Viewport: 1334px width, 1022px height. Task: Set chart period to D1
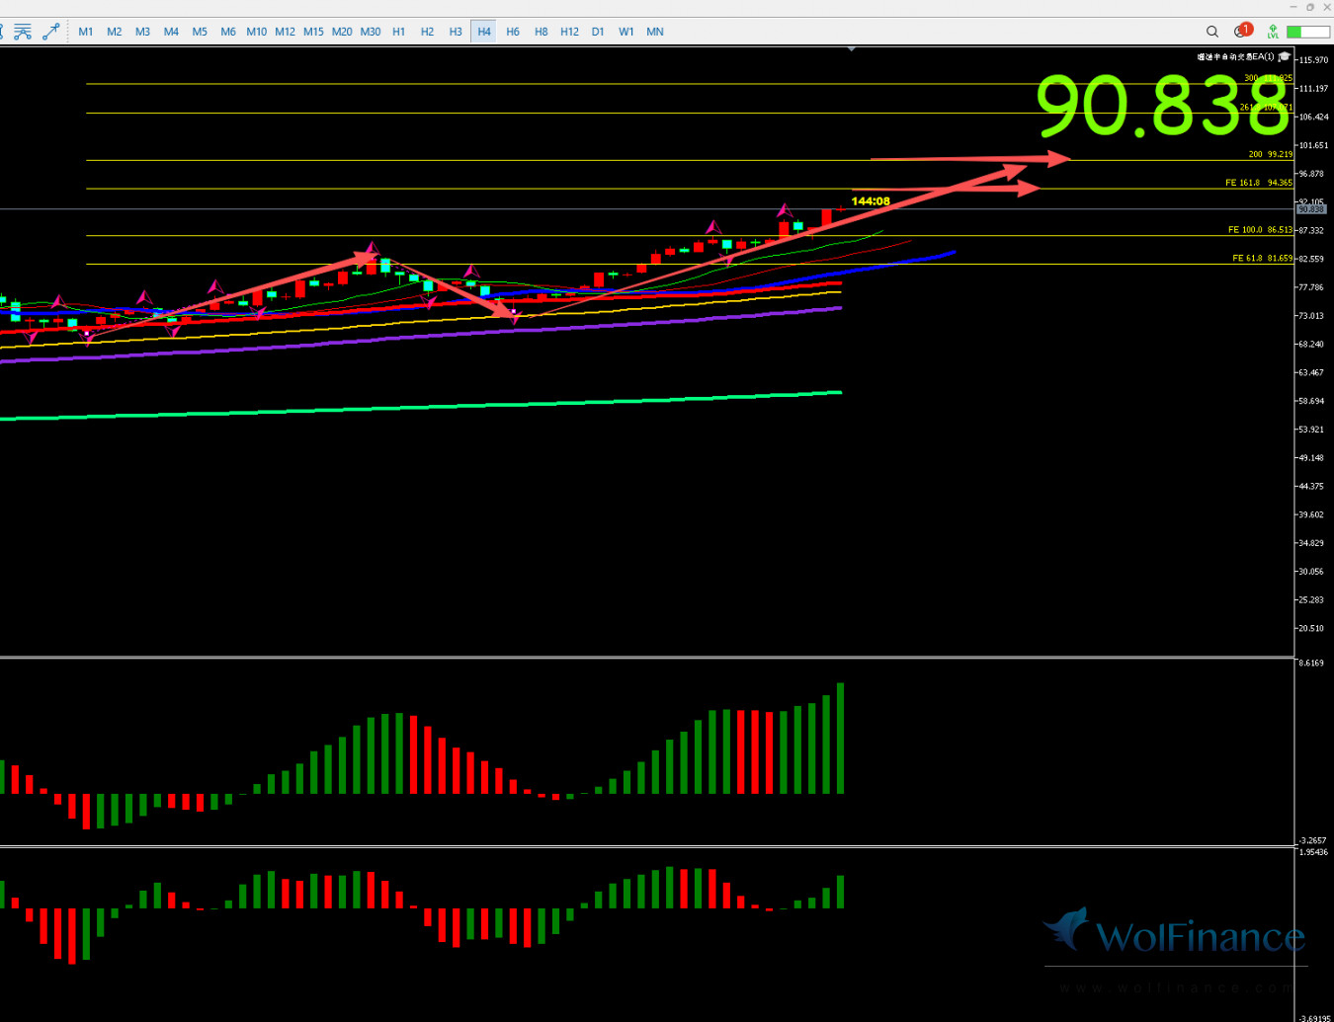click(x=598, y=32)
